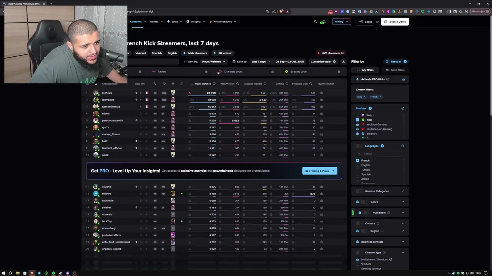
Task: Click the download table icon
Action: pyautogui.click(x=343, y=61)
